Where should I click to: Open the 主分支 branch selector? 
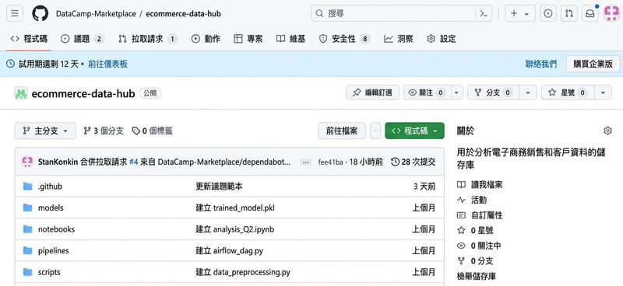click(x=45, y=131)
